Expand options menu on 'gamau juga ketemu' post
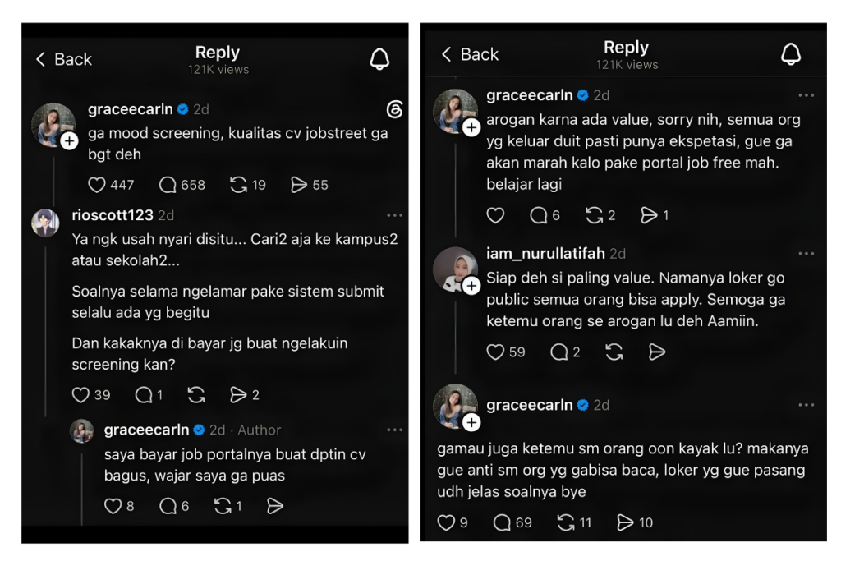 tap(807, 405)
